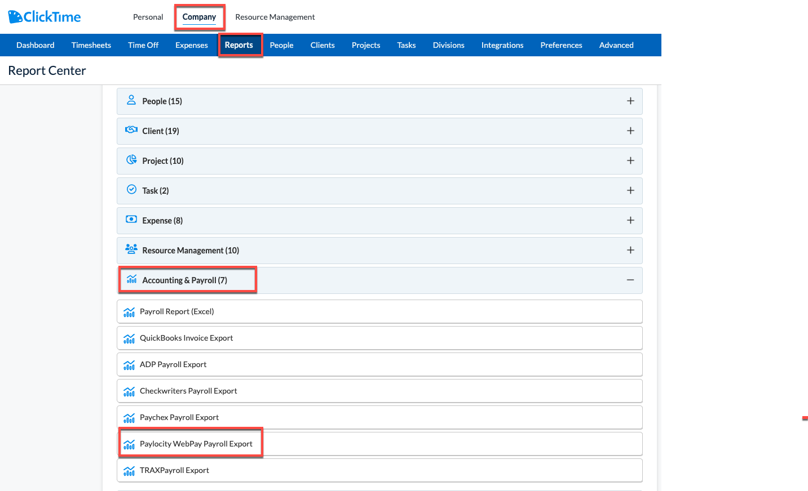Image resolution: width=808 pixels, height=491 pixels.
Task: Click the ADP Payroll Export chart icon
Action: click(129, 365)
